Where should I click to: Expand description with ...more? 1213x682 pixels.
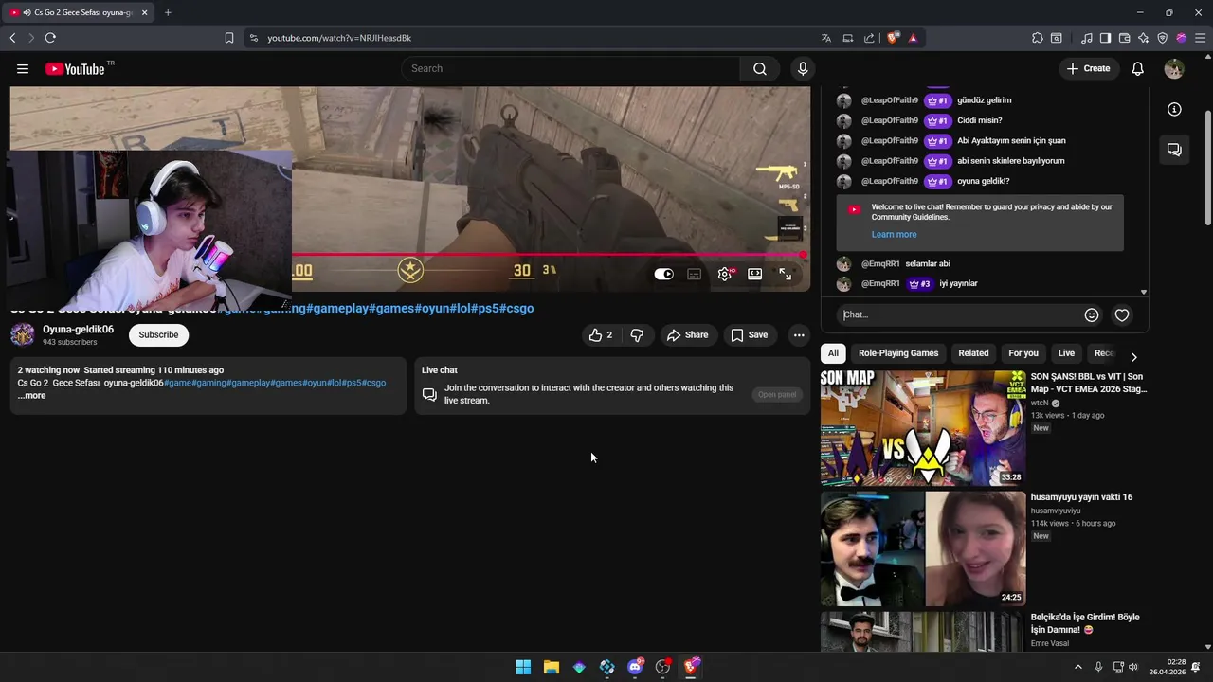click(x=31, y=396)
